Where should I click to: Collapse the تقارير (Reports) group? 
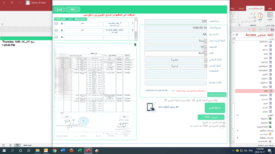pyautogui.click(x=238, y=115)
